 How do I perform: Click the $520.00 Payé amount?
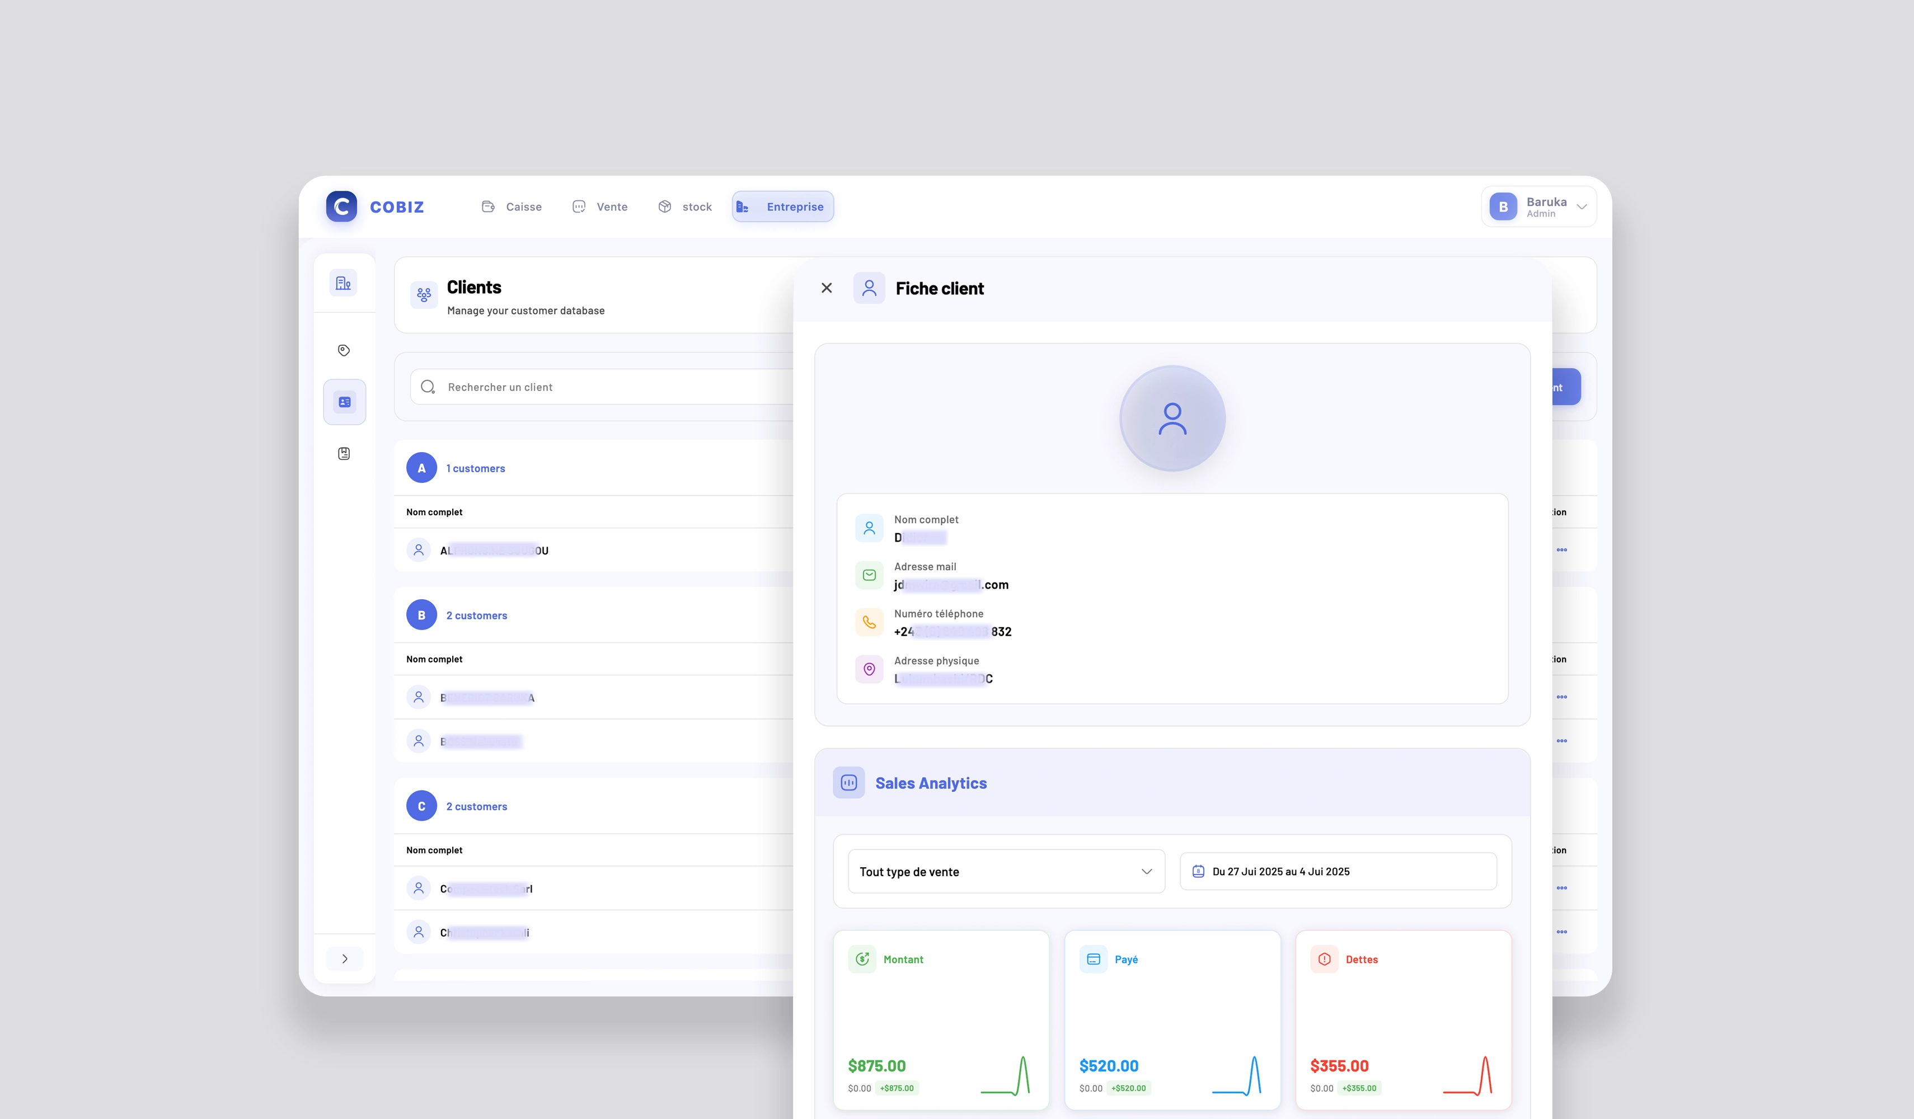[x=1108, y=1065]
